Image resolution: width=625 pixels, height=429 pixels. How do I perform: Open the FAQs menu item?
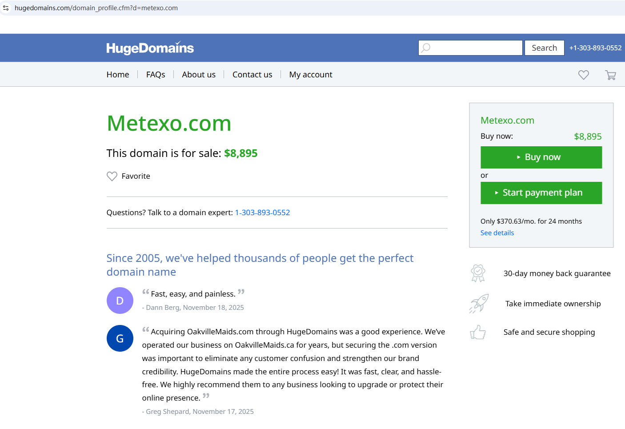pyautogui.click(x=156, y=75)
